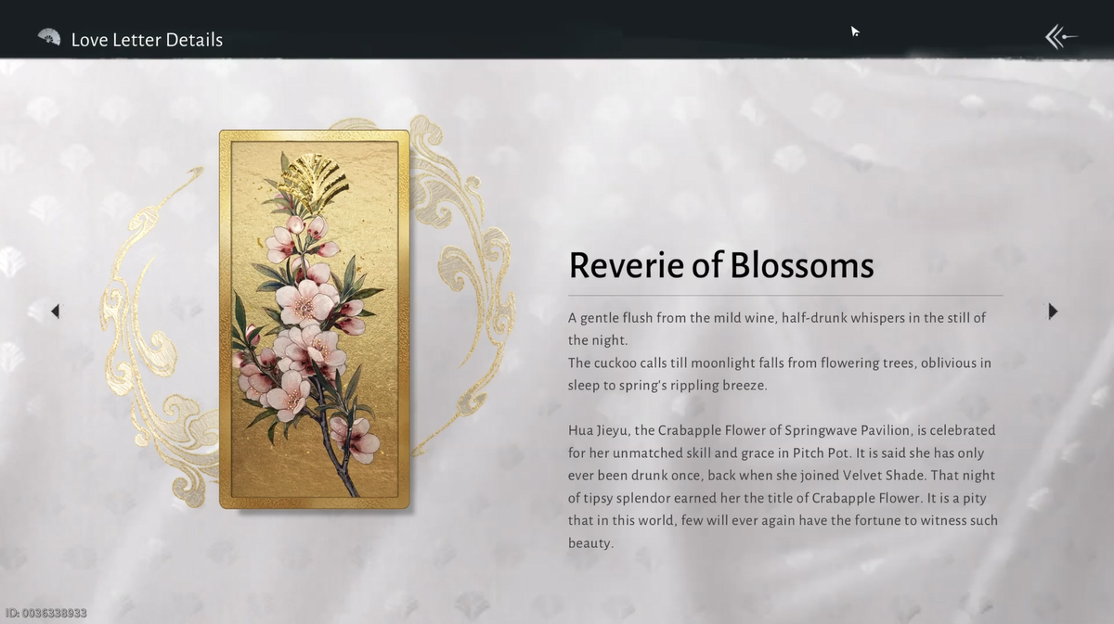Collapse back to the letter list using top-right chevrons
The width and height of the screenshot is (1114, 624).
1061,36
